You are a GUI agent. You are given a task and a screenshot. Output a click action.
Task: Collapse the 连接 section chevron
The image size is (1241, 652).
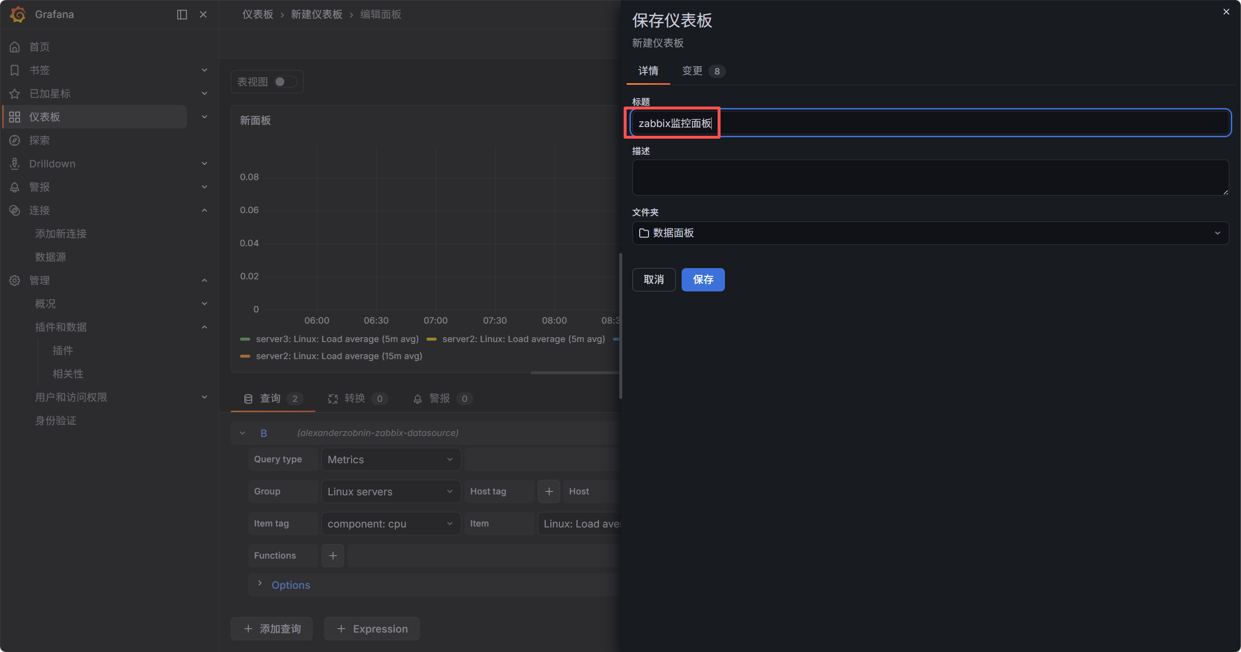tap(204, 210)
